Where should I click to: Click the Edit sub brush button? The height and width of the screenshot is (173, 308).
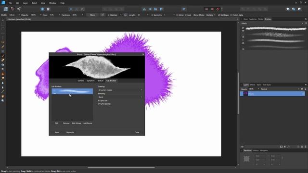(56, 123)
